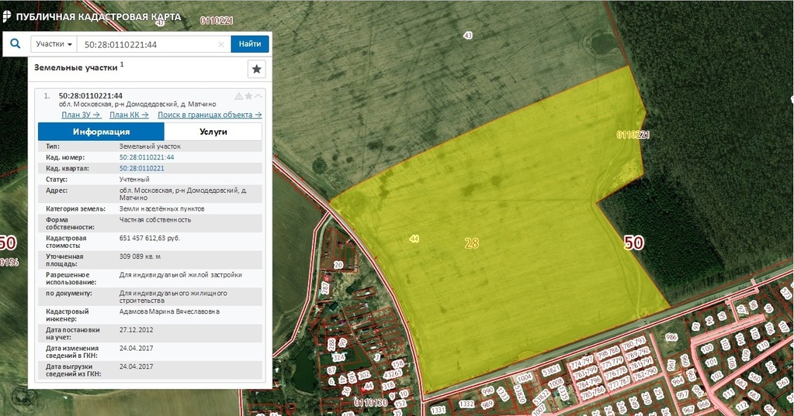Click cadastral number link 50:28:0110221:44
Image resolution: width=794 pixels, height=416 pixels.
click(146, 157)
